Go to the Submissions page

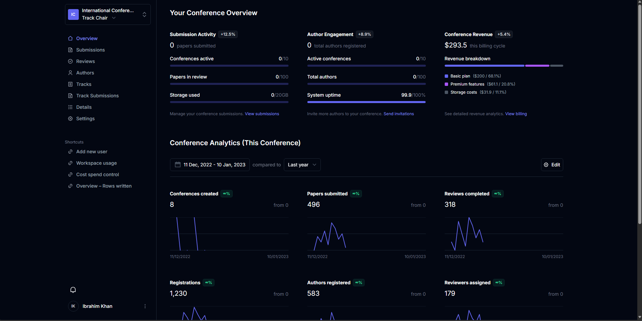90,50
